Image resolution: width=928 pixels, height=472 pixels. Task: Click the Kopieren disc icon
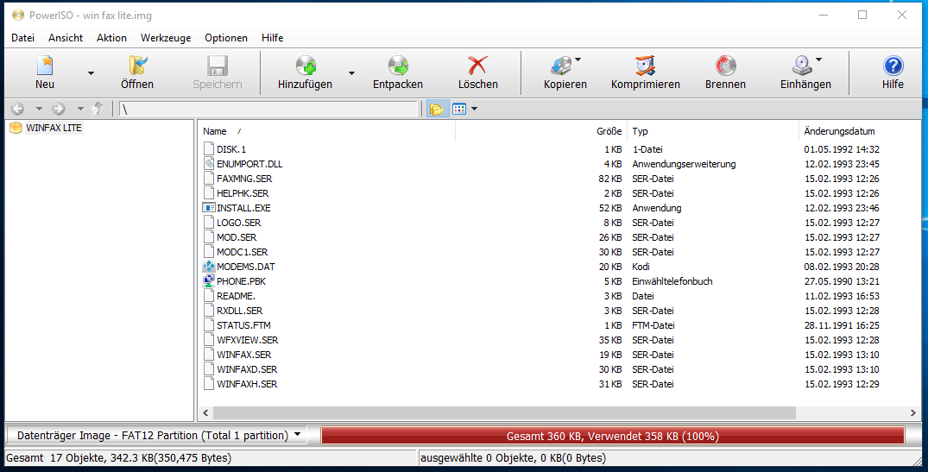tap(561, 65)
